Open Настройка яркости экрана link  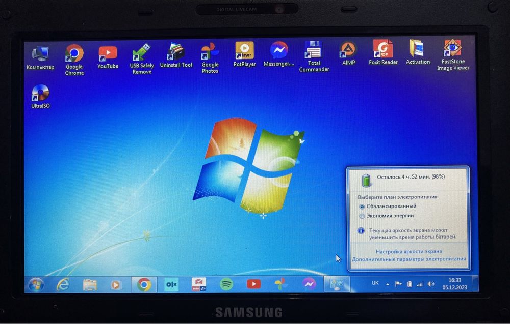pos(409,251)
